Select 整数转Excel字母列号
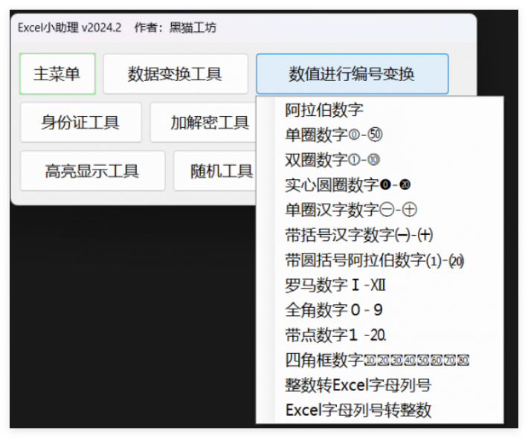The width and height of the screenshot is (528, 438). pos(380,385)
